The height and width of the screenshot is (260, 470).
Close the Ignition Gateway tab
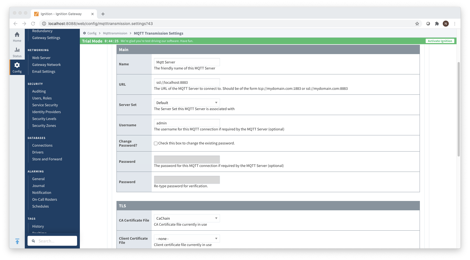[x=93, y=14]
